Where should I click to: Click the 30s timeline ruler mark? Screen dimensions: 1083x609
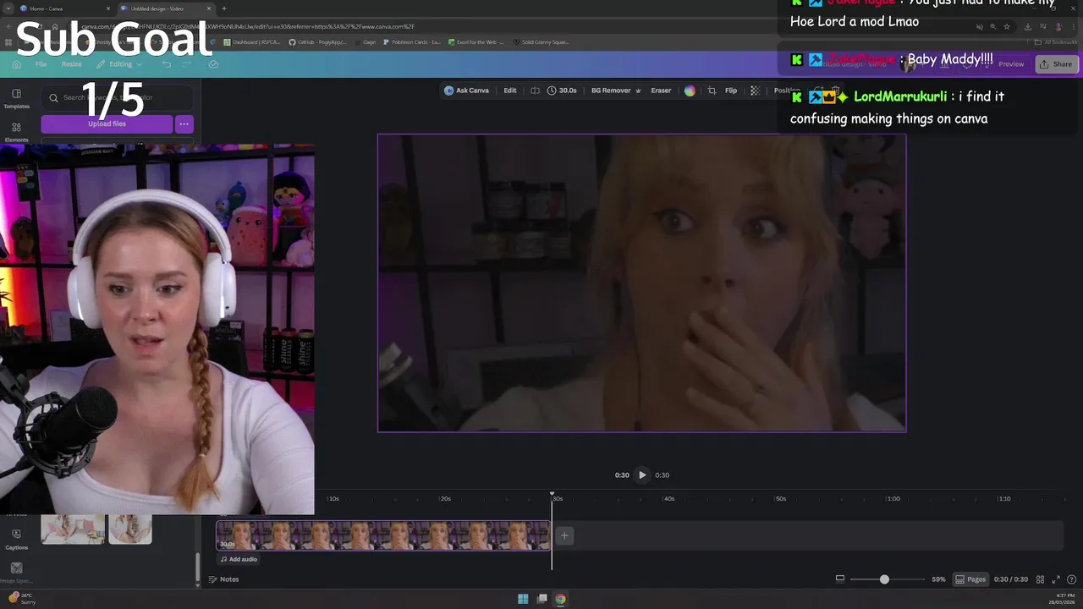pos(558,499)
